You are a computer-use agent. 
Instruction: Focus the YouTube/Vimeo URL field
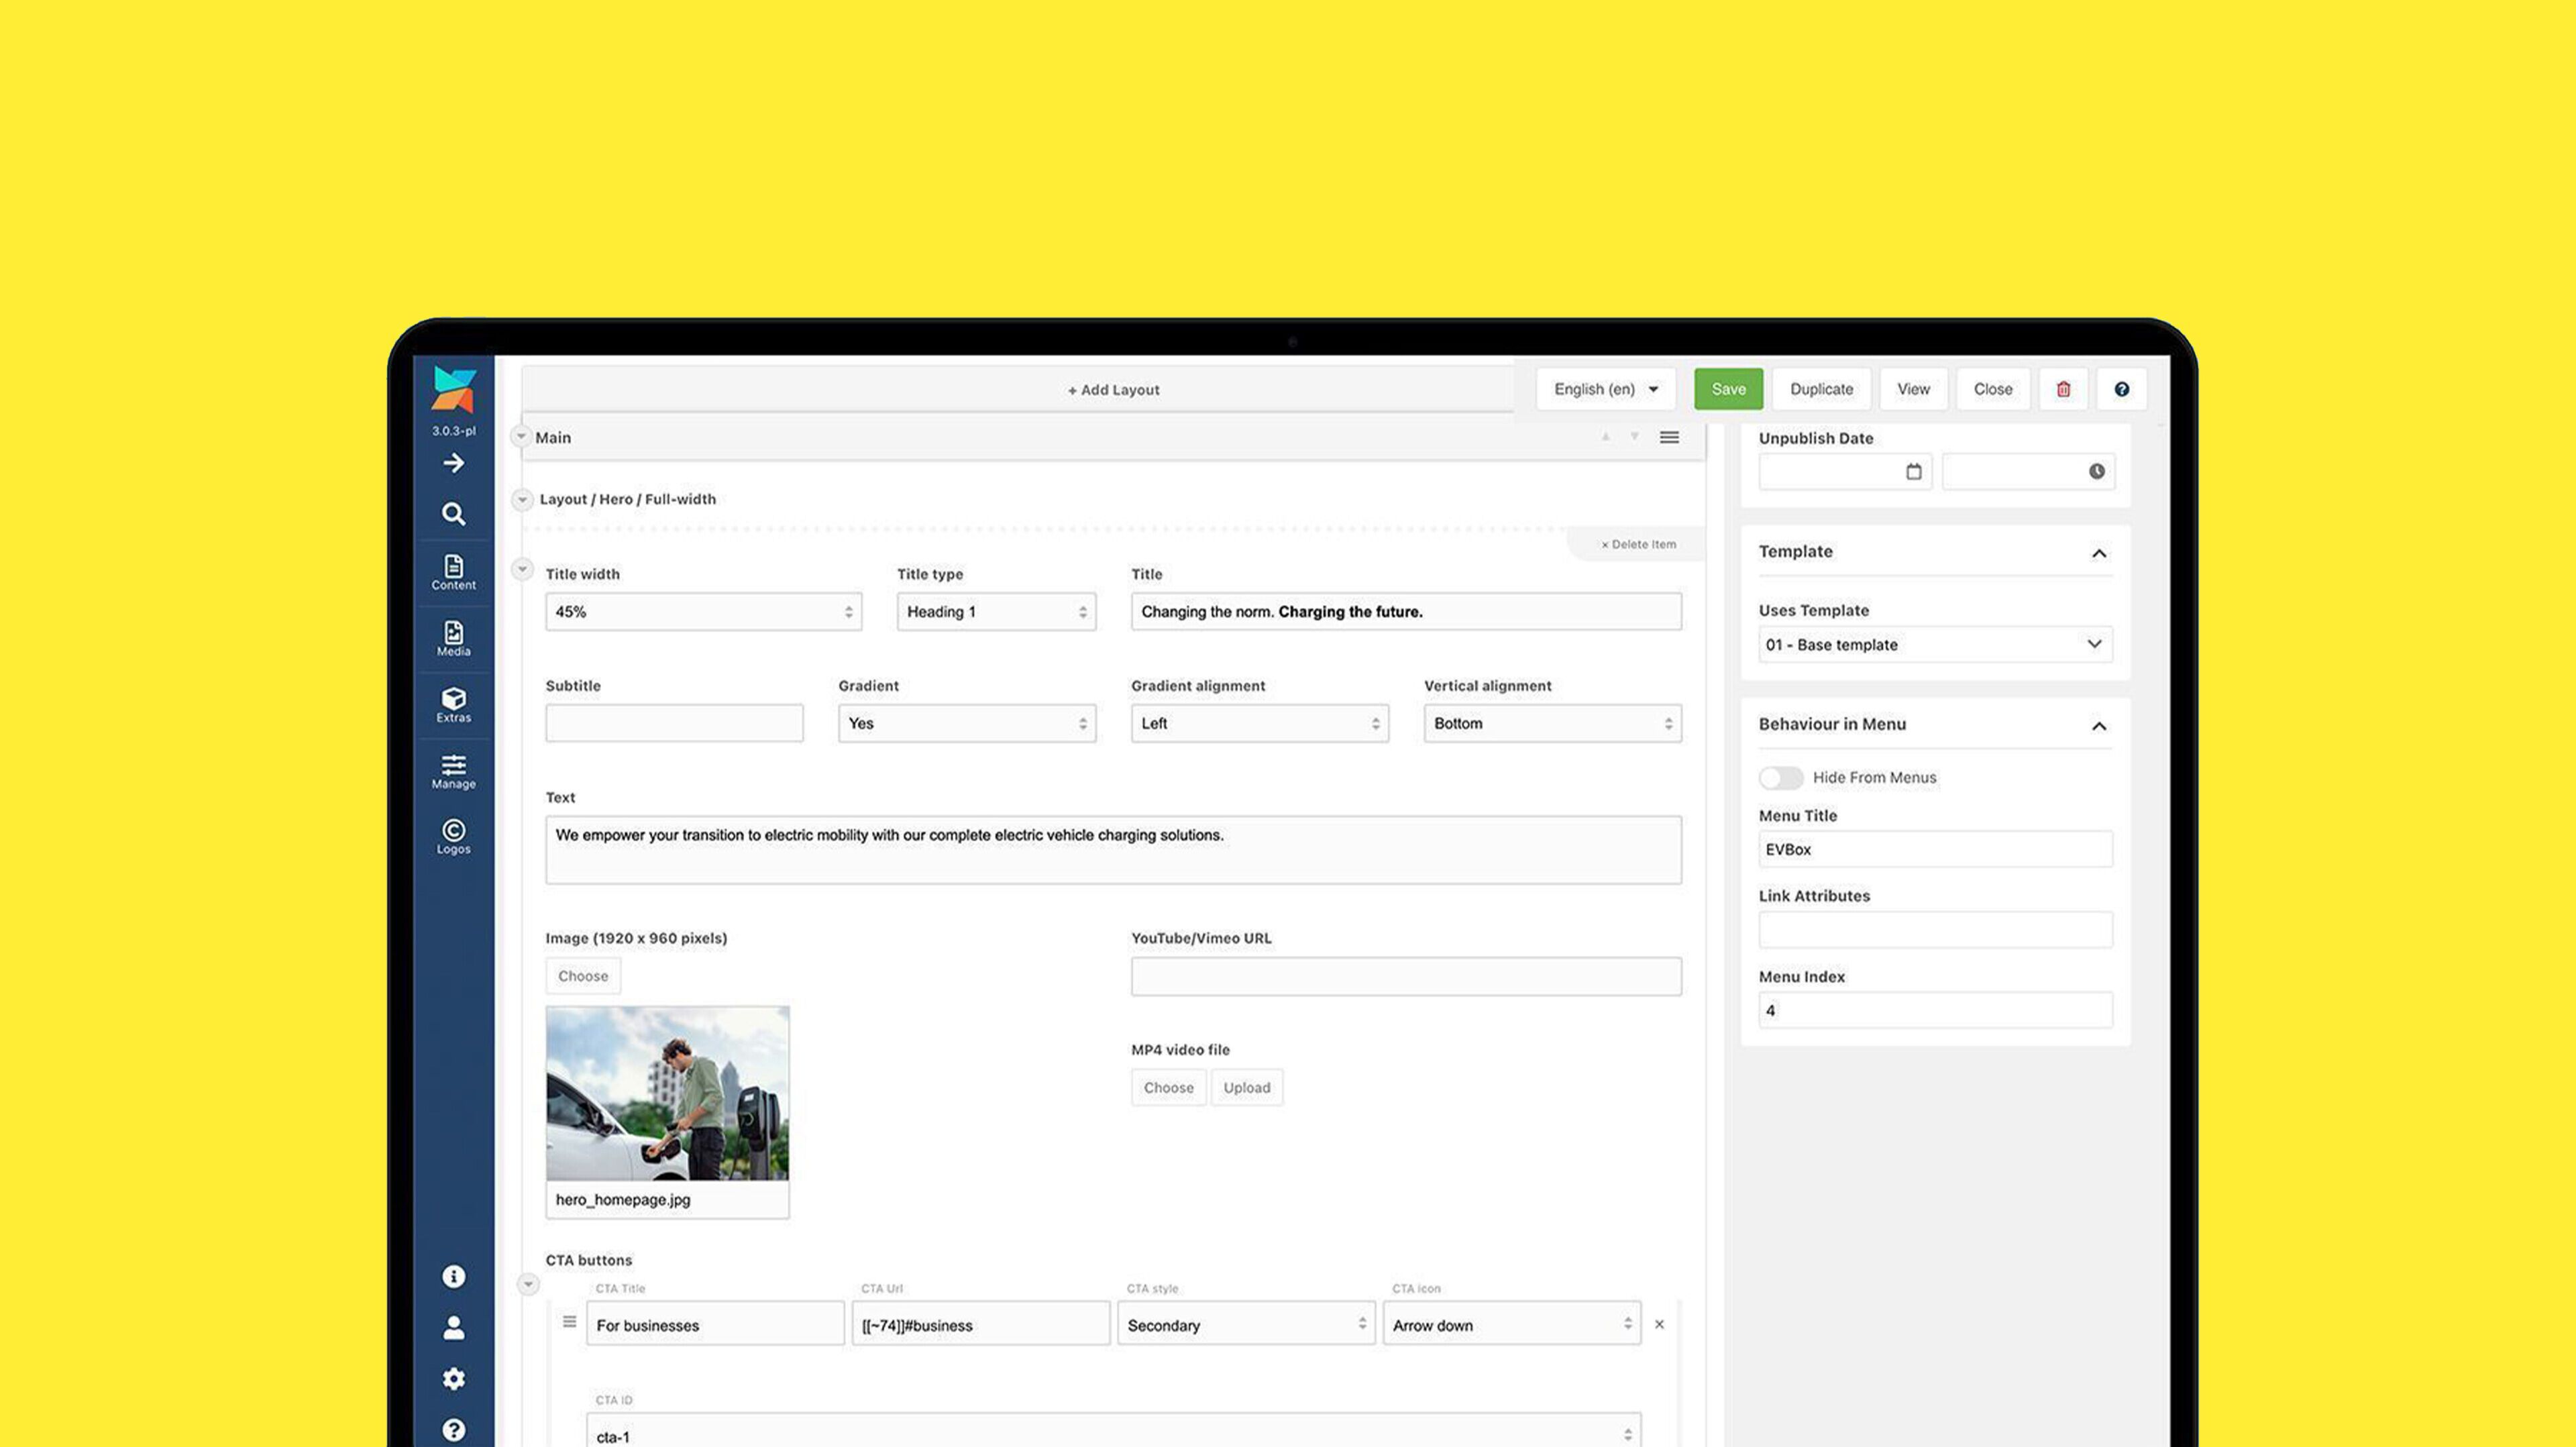(x=1406, y=976)
